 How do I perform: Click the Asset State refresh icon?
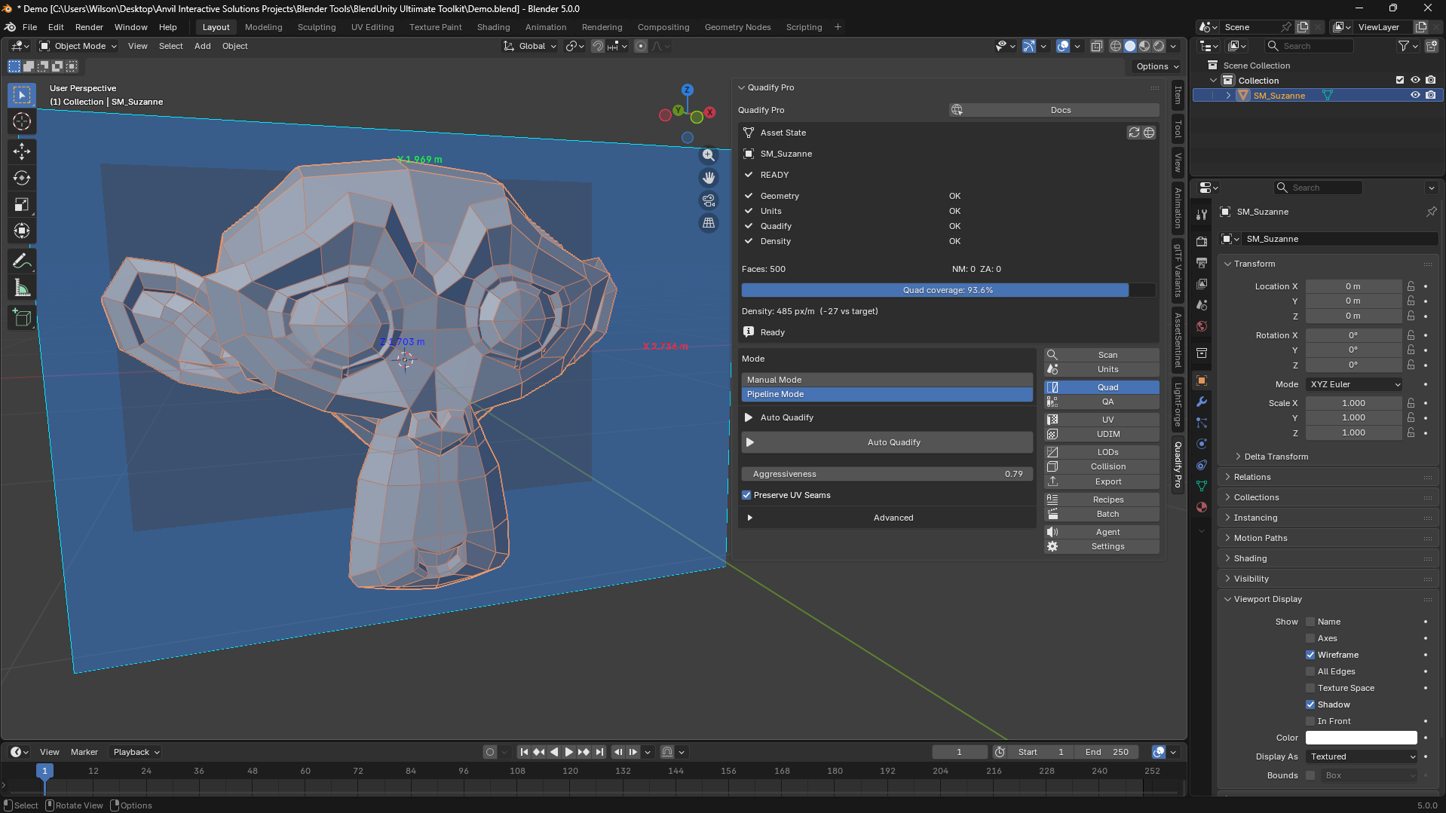pyautogui.click(x=1134, y=133)
